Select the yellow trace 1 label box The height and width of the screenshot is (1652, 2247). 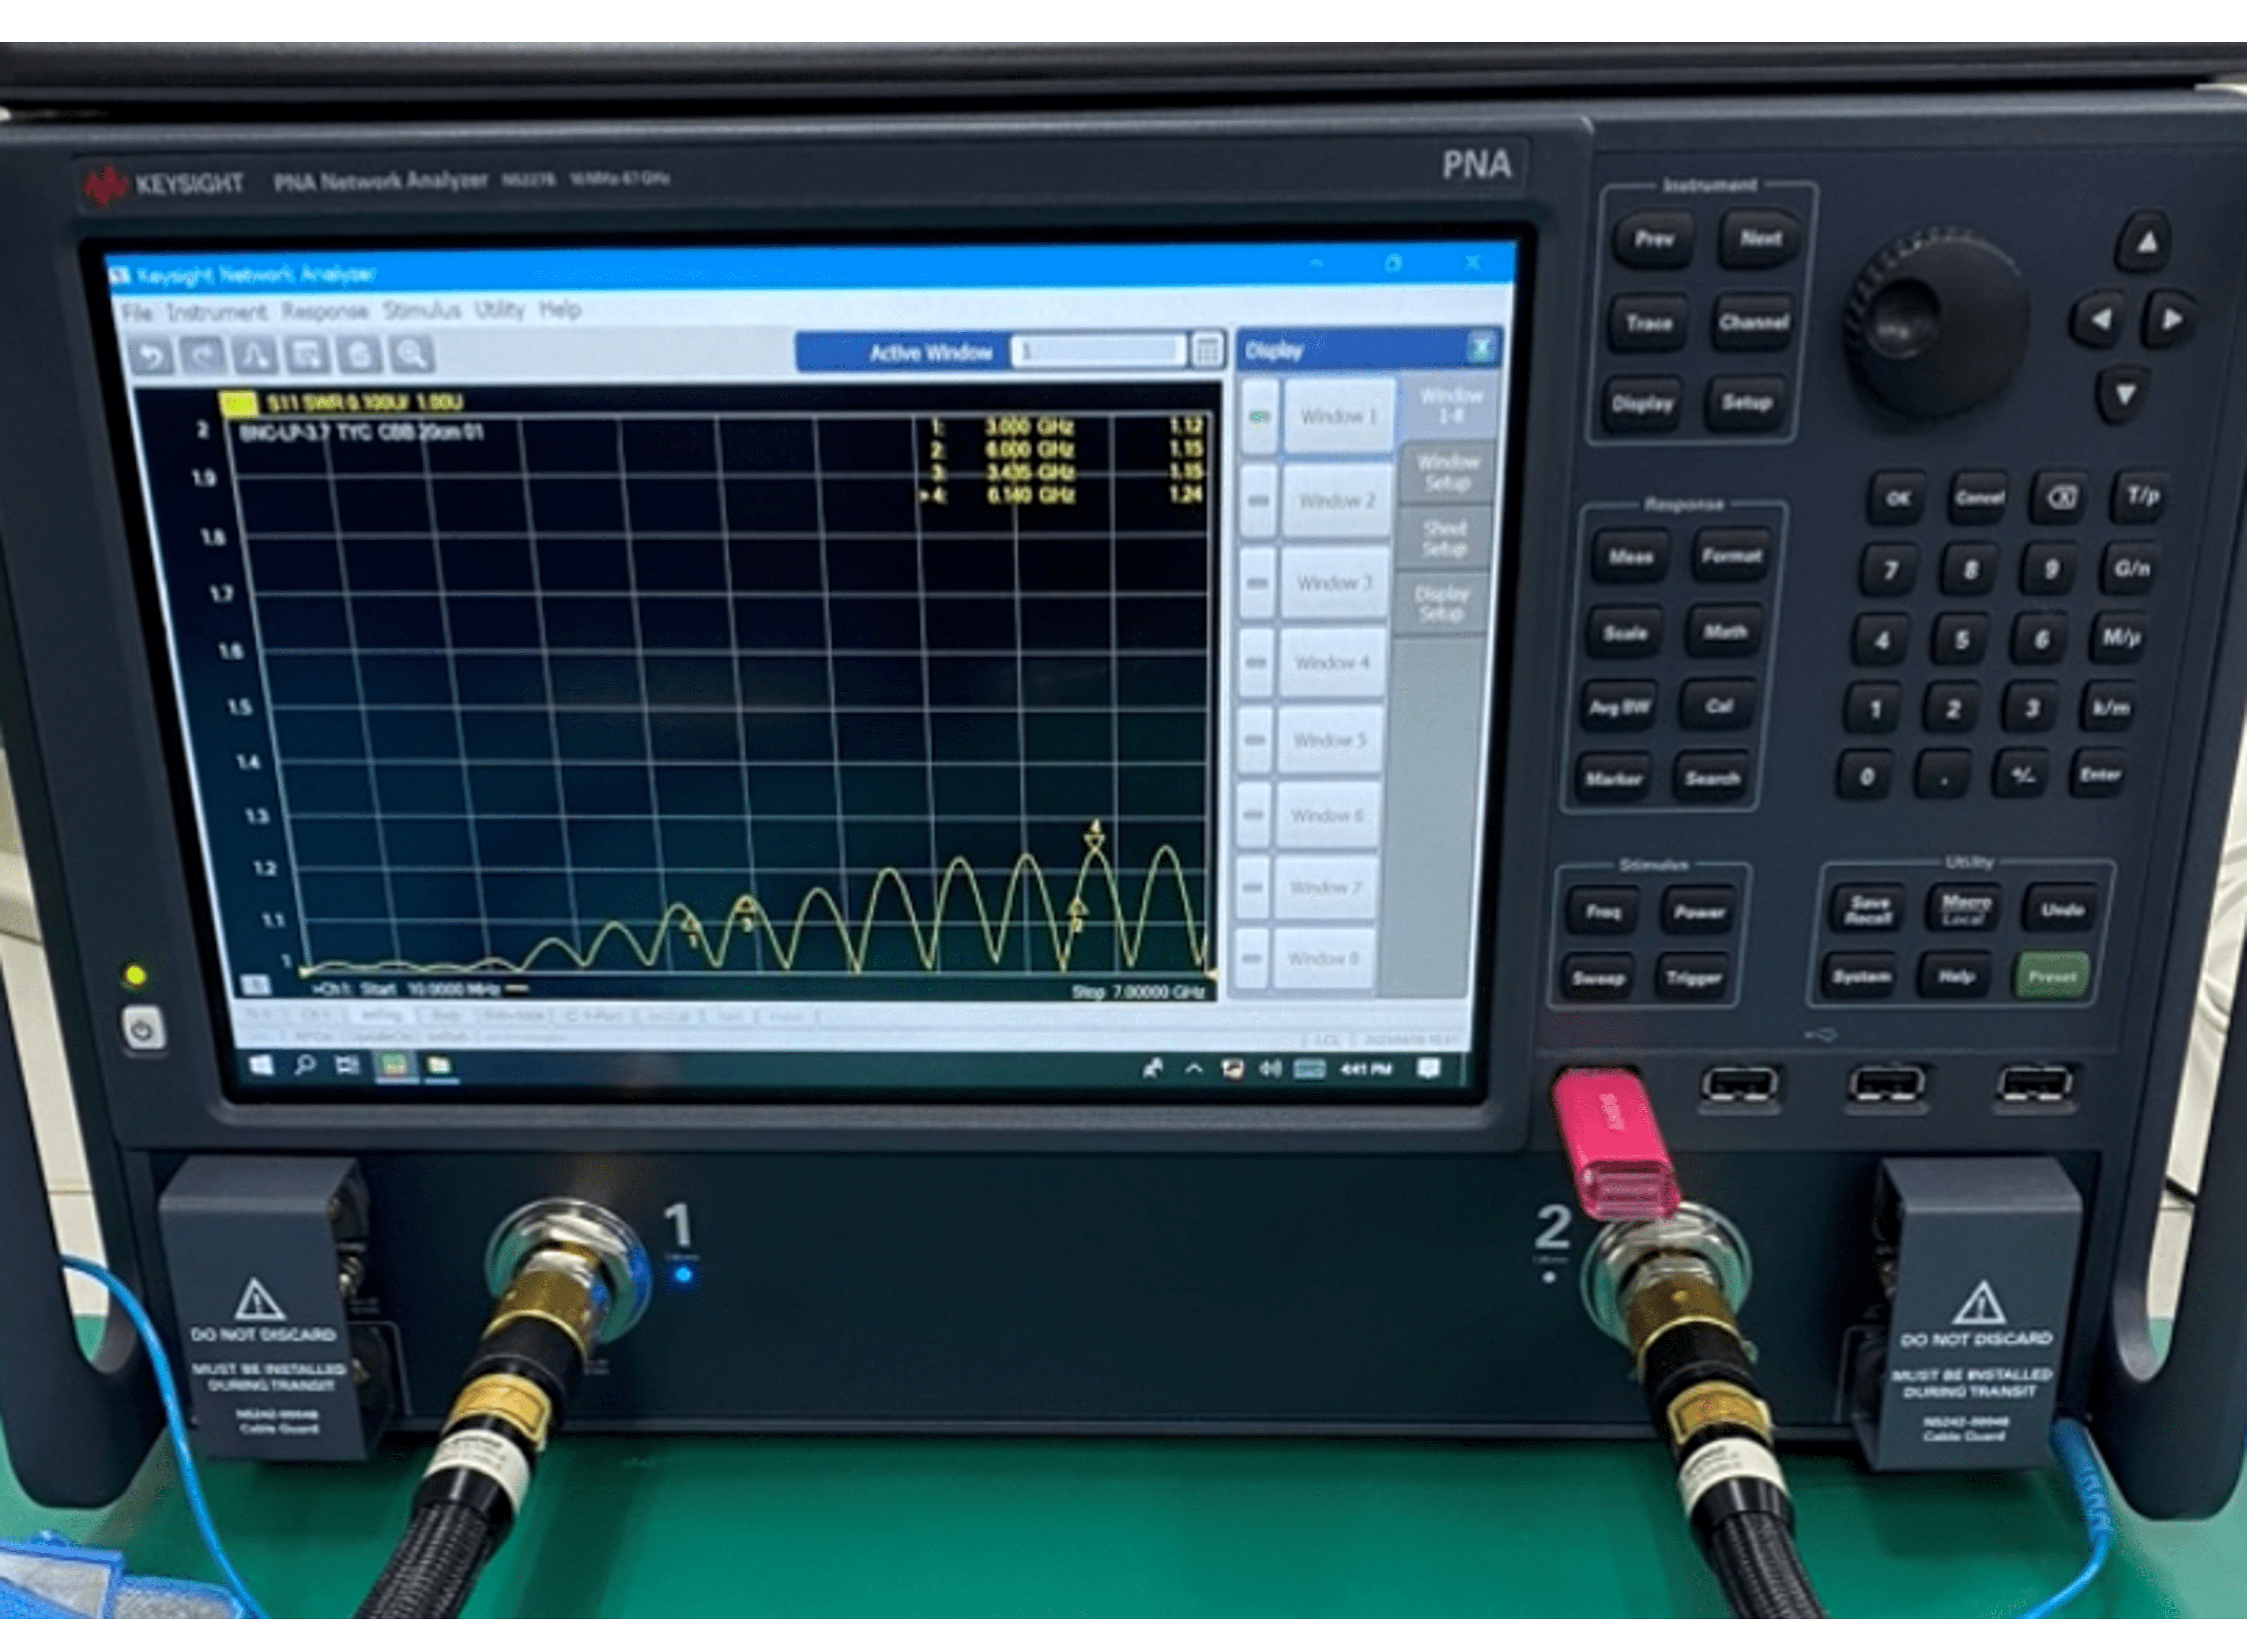[238, 404]
